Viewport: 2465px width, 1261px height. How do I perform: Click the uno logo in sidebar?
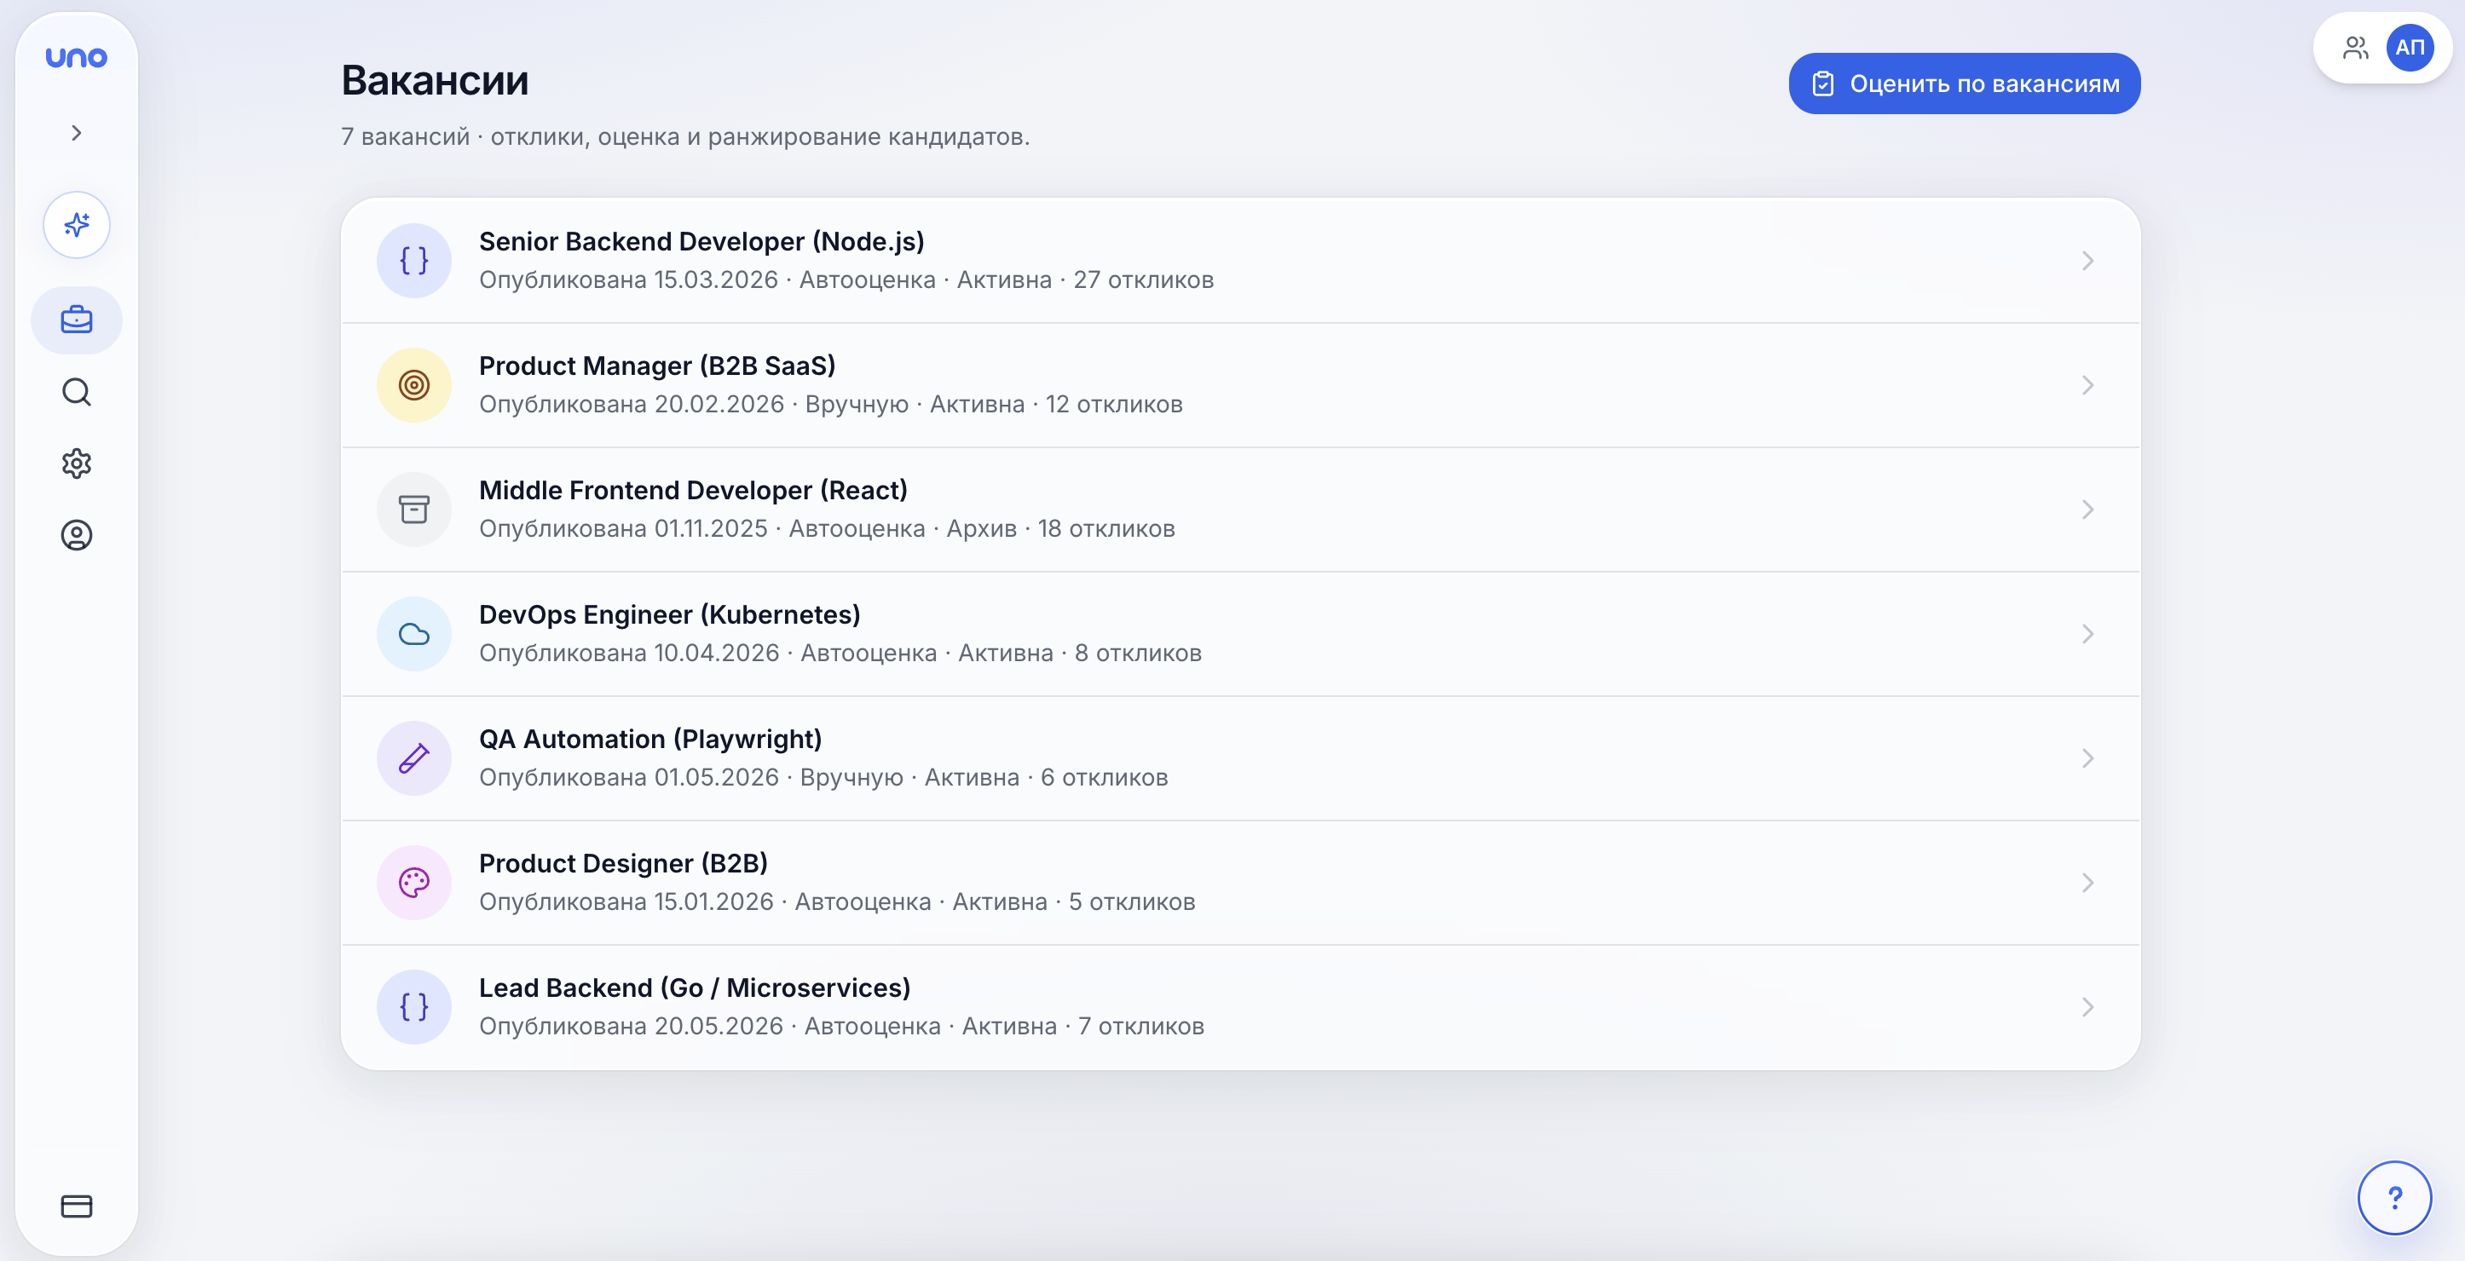coord(77,57)
